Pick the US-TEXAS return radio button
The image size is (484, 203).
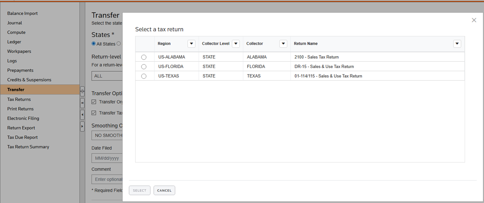click(x=144, y=76)
